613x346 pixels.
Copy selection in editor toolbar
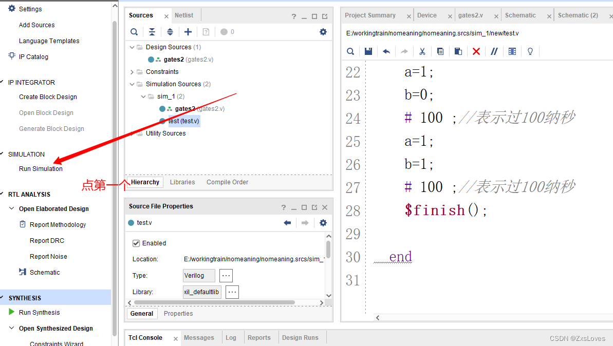tap(440, 51)
